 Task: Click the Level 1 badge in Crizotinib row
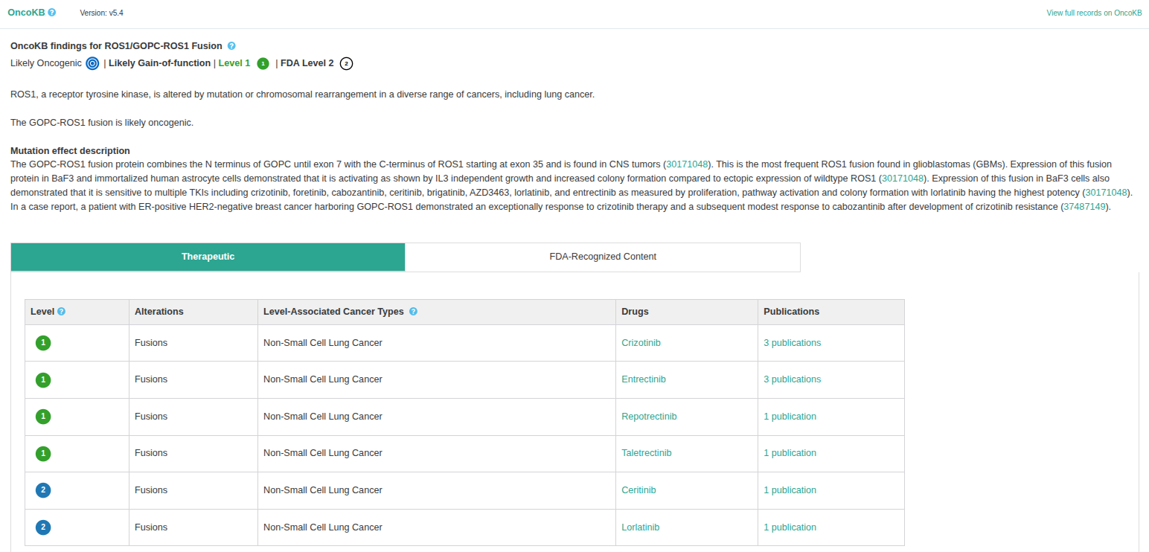click(43, 343)
